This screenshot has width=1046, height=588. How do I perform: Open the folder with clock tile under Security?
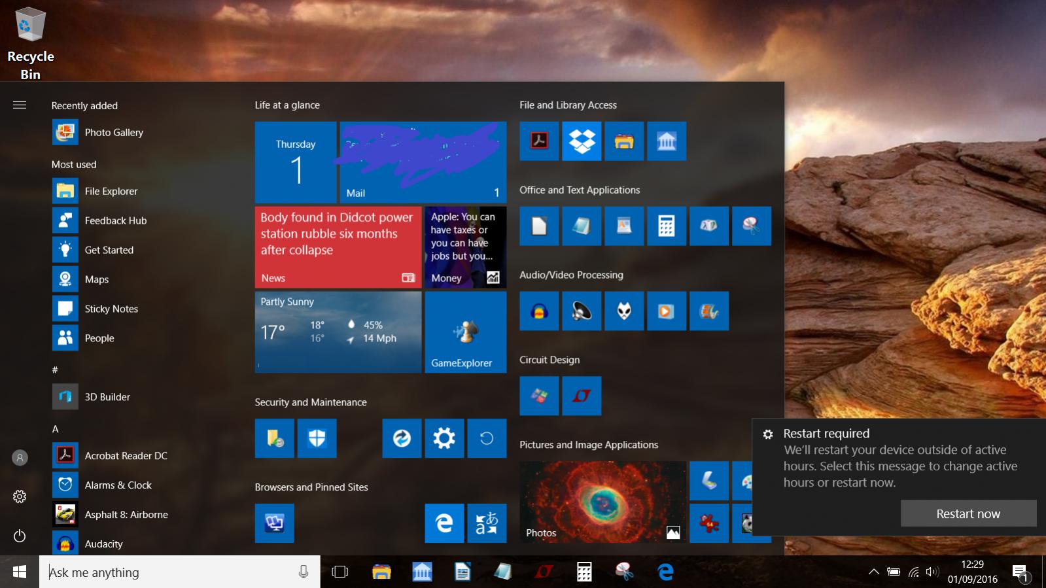(274, 438)
